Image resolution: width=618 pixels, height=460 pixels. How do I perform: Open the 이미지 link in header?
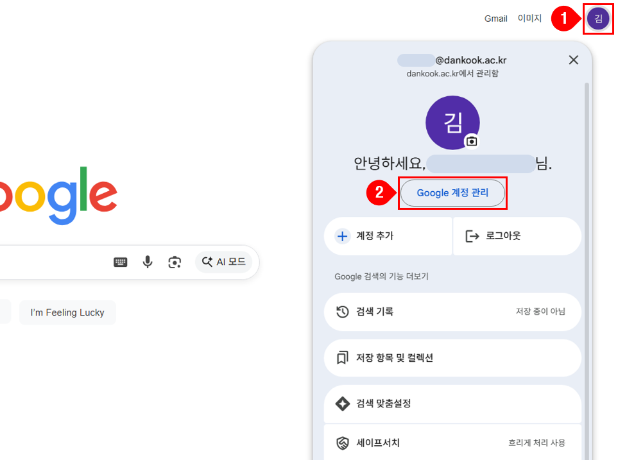point(529,19)
